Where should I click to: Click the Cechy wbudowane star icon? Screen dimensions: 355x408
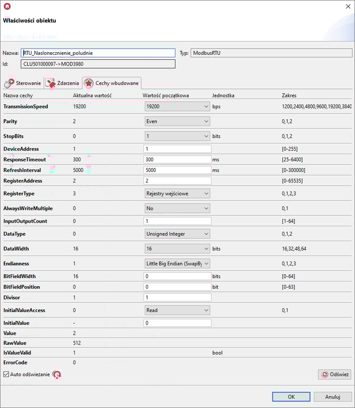(x=89, y=83)
